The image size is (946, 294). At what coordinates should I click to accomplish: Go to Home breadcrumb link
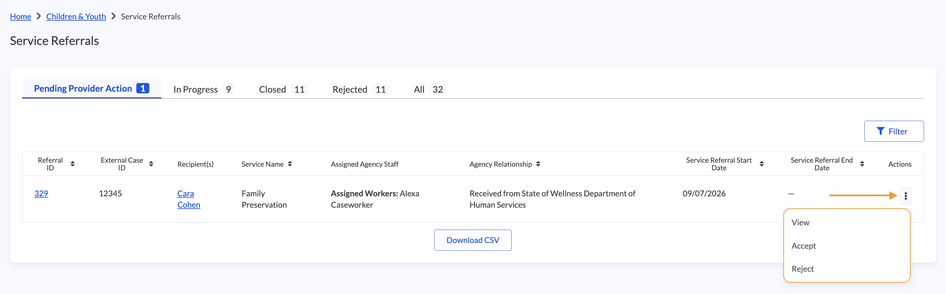point(21,17)
